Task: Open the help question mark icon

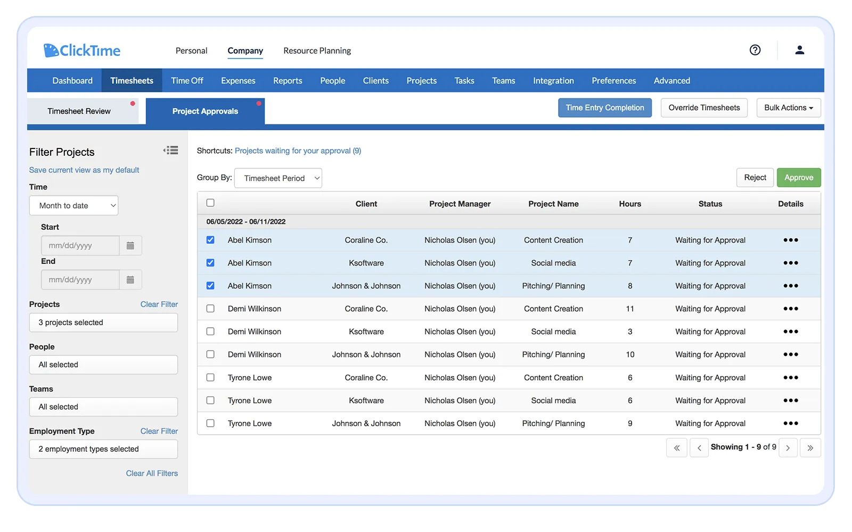Action: [x=755, y=50]
